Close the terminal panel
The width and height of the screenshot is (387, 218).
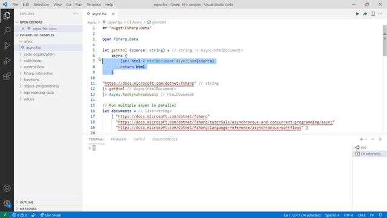click(380, 139)
